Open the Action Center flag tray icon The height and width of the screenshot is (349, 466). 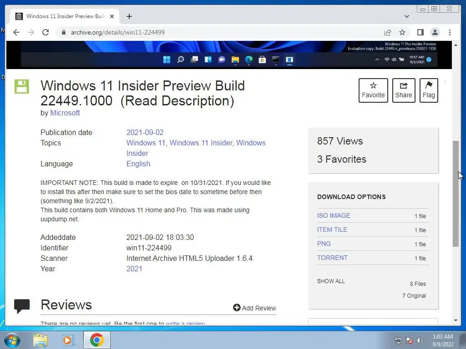(x=409, y=340)
